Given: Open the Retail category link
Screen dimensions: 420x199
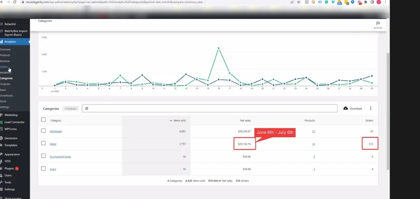Looking at the screenshot, I should (x=53, y=144).
